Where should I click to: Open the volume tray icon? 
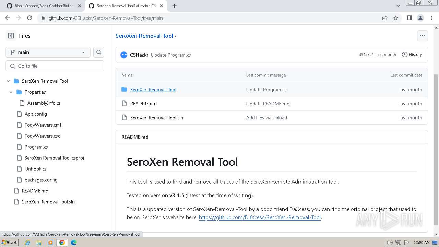(x=390, y=243)
